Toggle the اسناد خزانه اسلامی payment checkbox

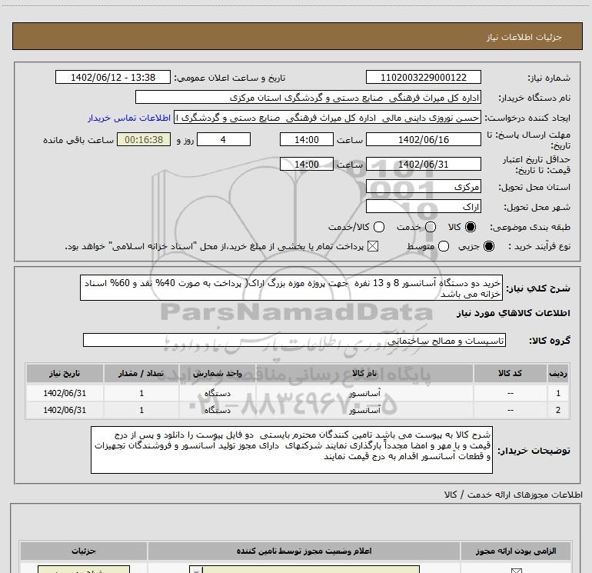[373, 246]
